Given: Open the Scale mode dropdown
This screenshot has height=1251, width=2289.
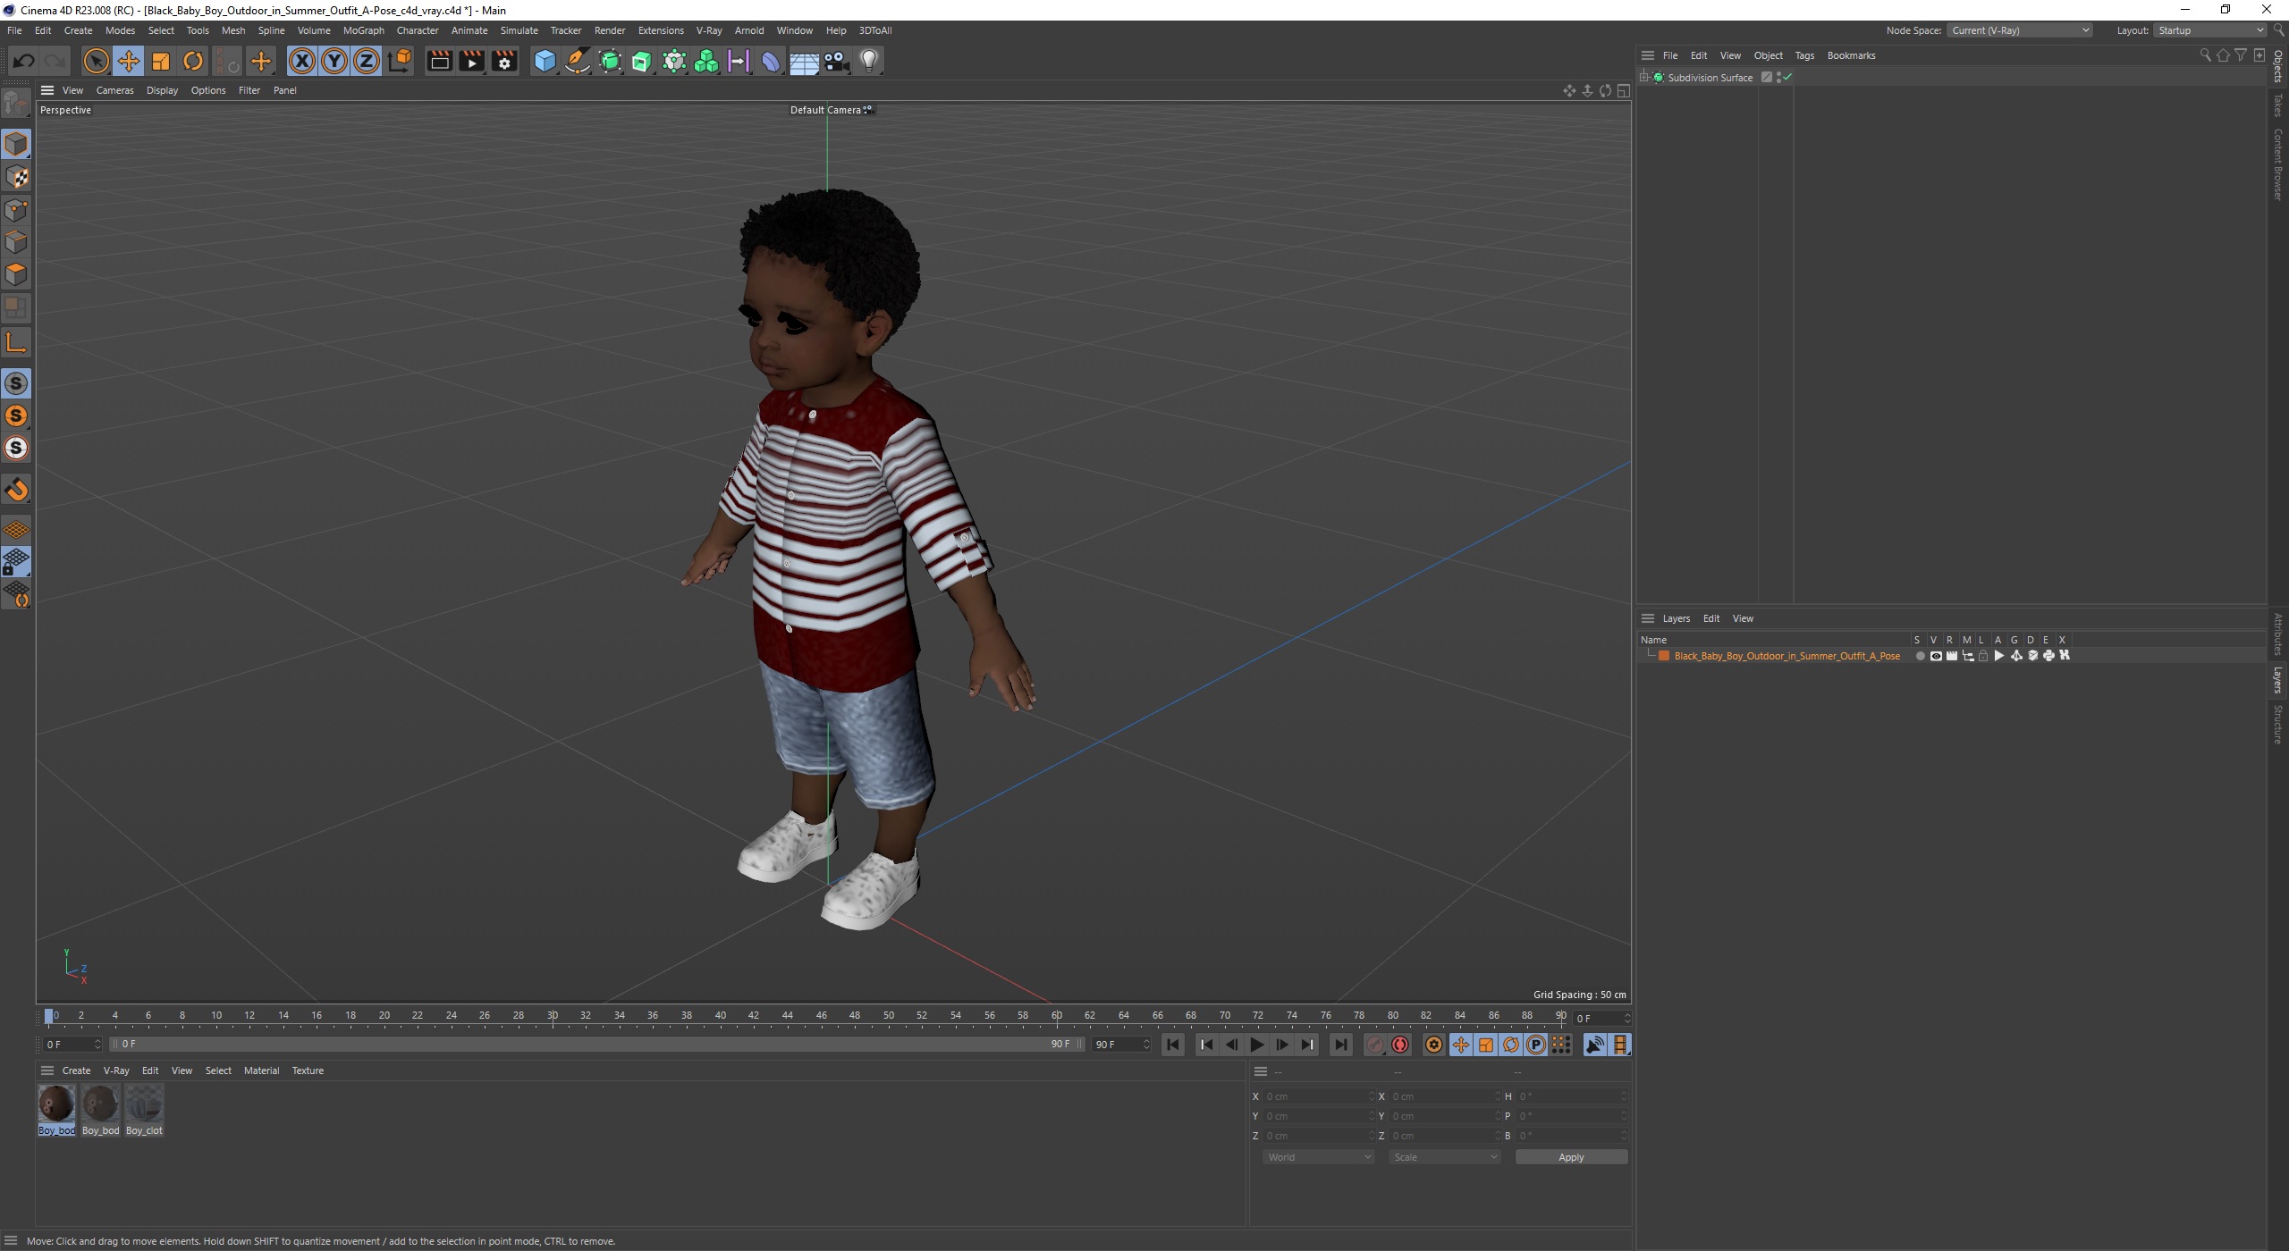Looking at the screenshot, I should (x=1444, y=1157).
